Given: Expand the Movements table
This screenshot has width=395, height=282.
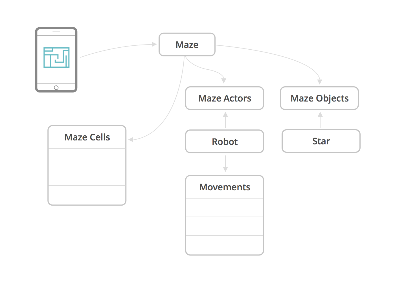Looking at the screenshot, I should coord(224,214).
